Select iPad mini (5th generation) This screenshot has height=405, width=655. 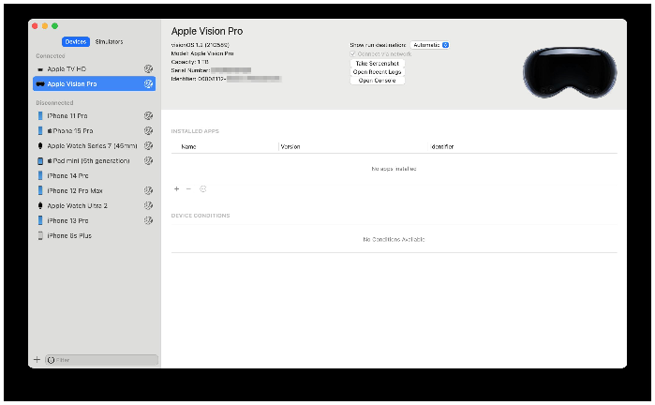(x=94, y=161)
